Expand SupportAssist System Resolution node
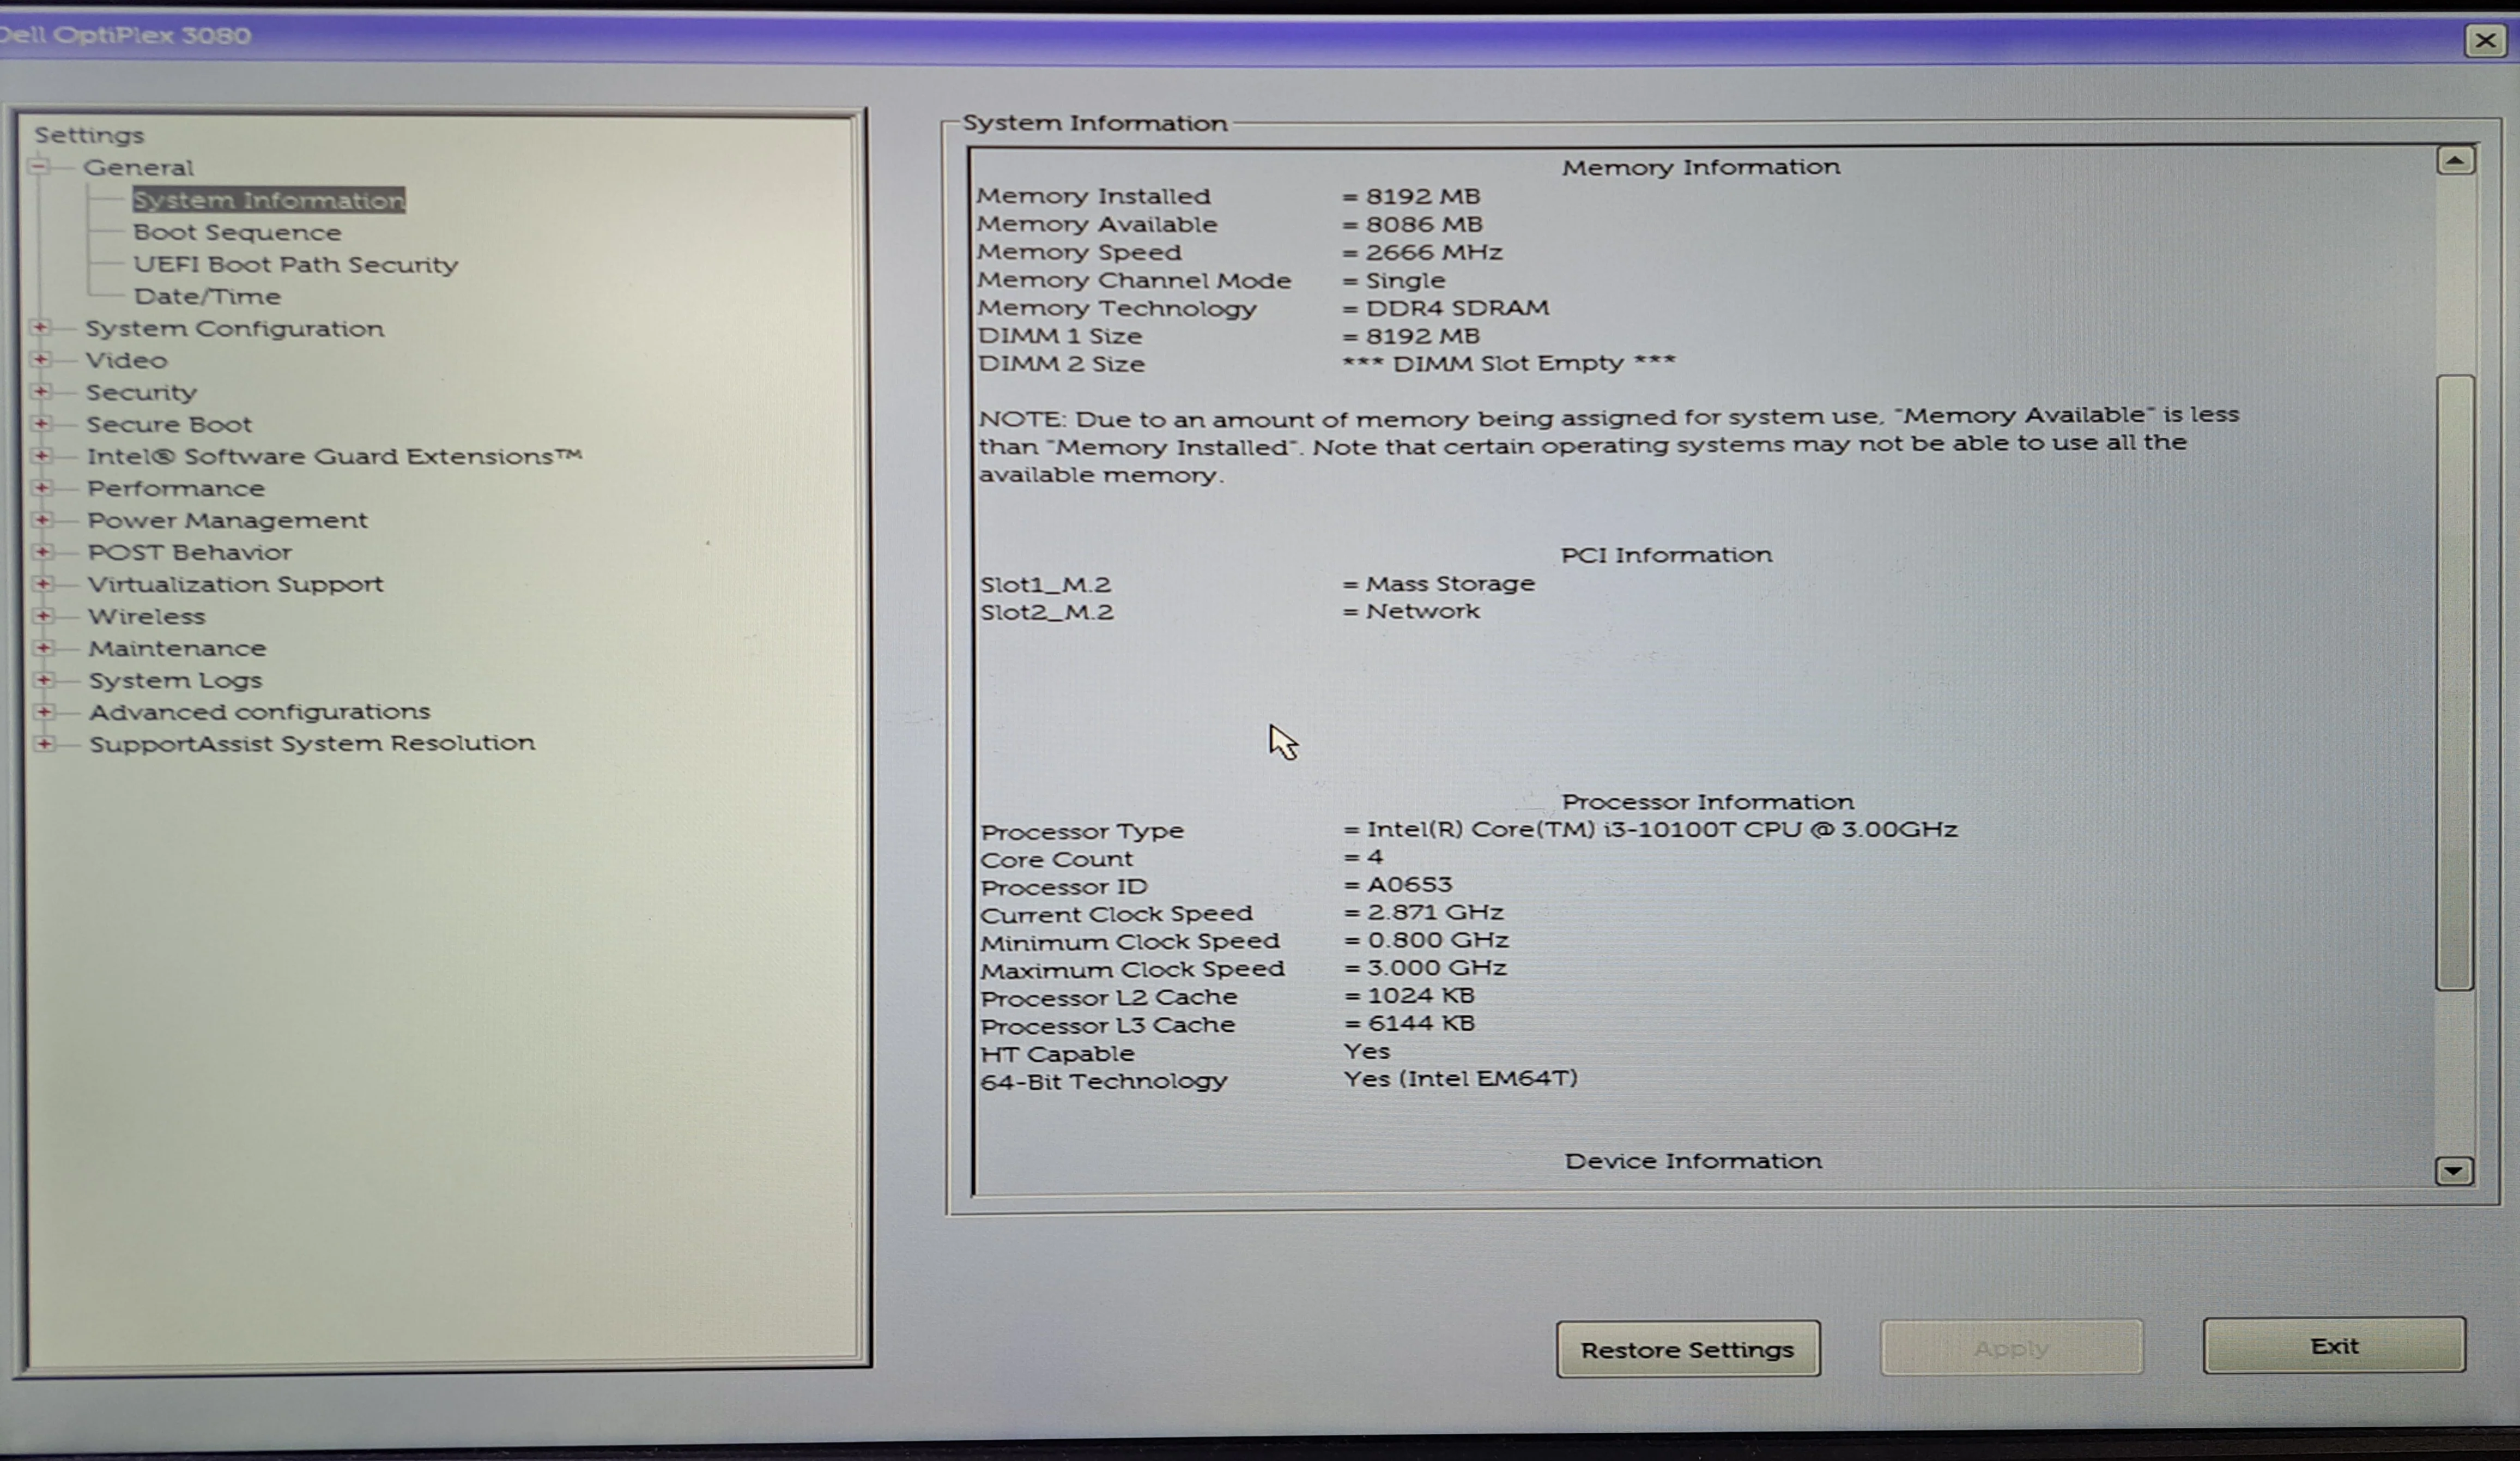 click(x=44, y=743)
